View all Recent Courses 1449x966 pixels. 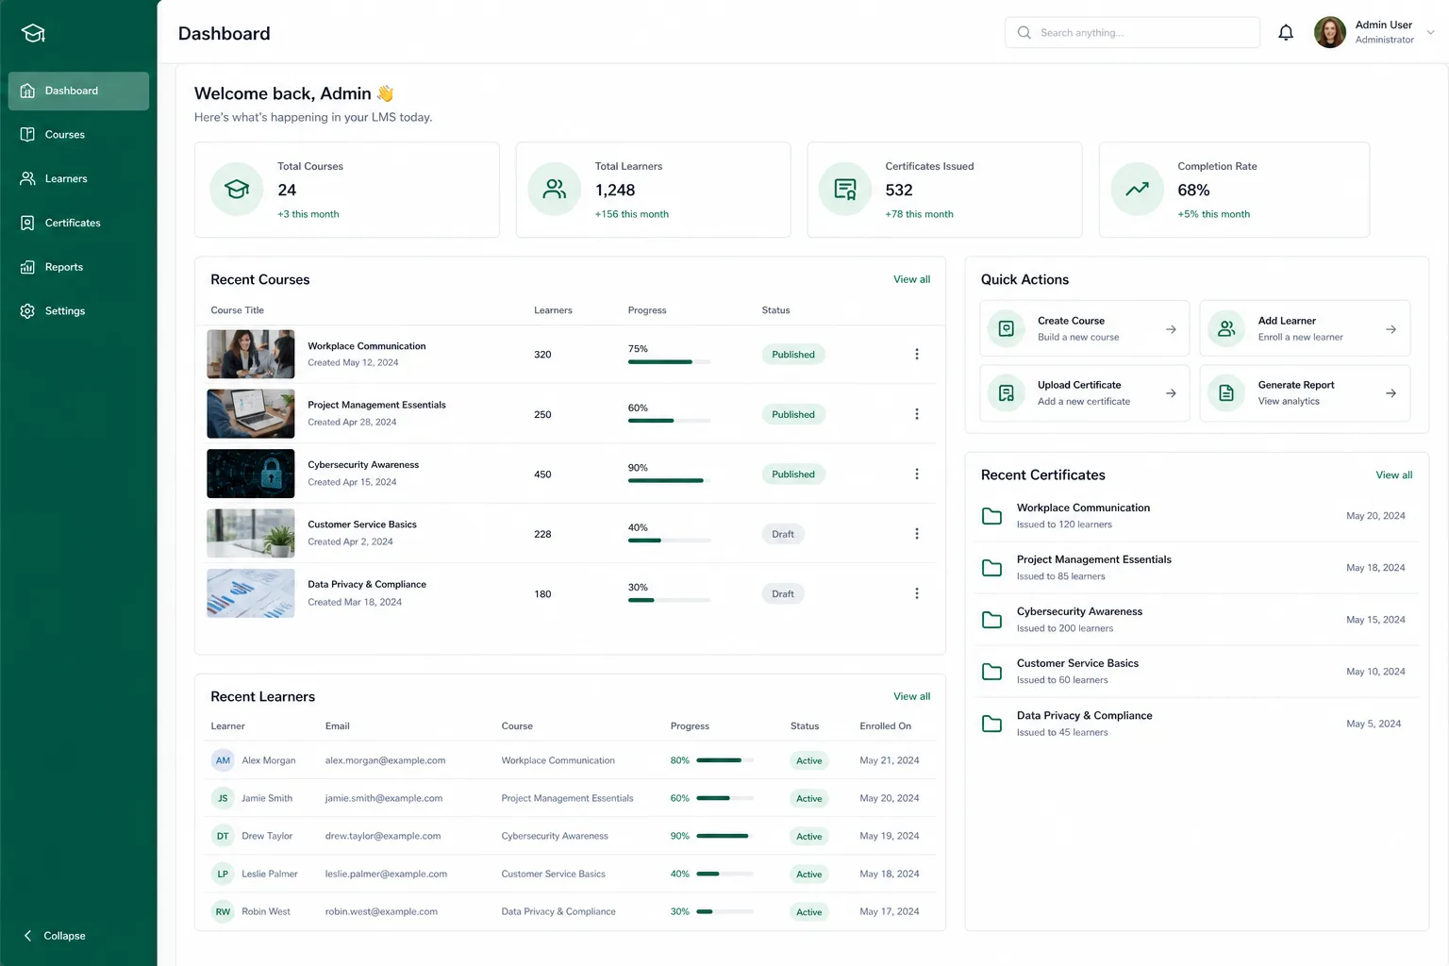[911, 279]
